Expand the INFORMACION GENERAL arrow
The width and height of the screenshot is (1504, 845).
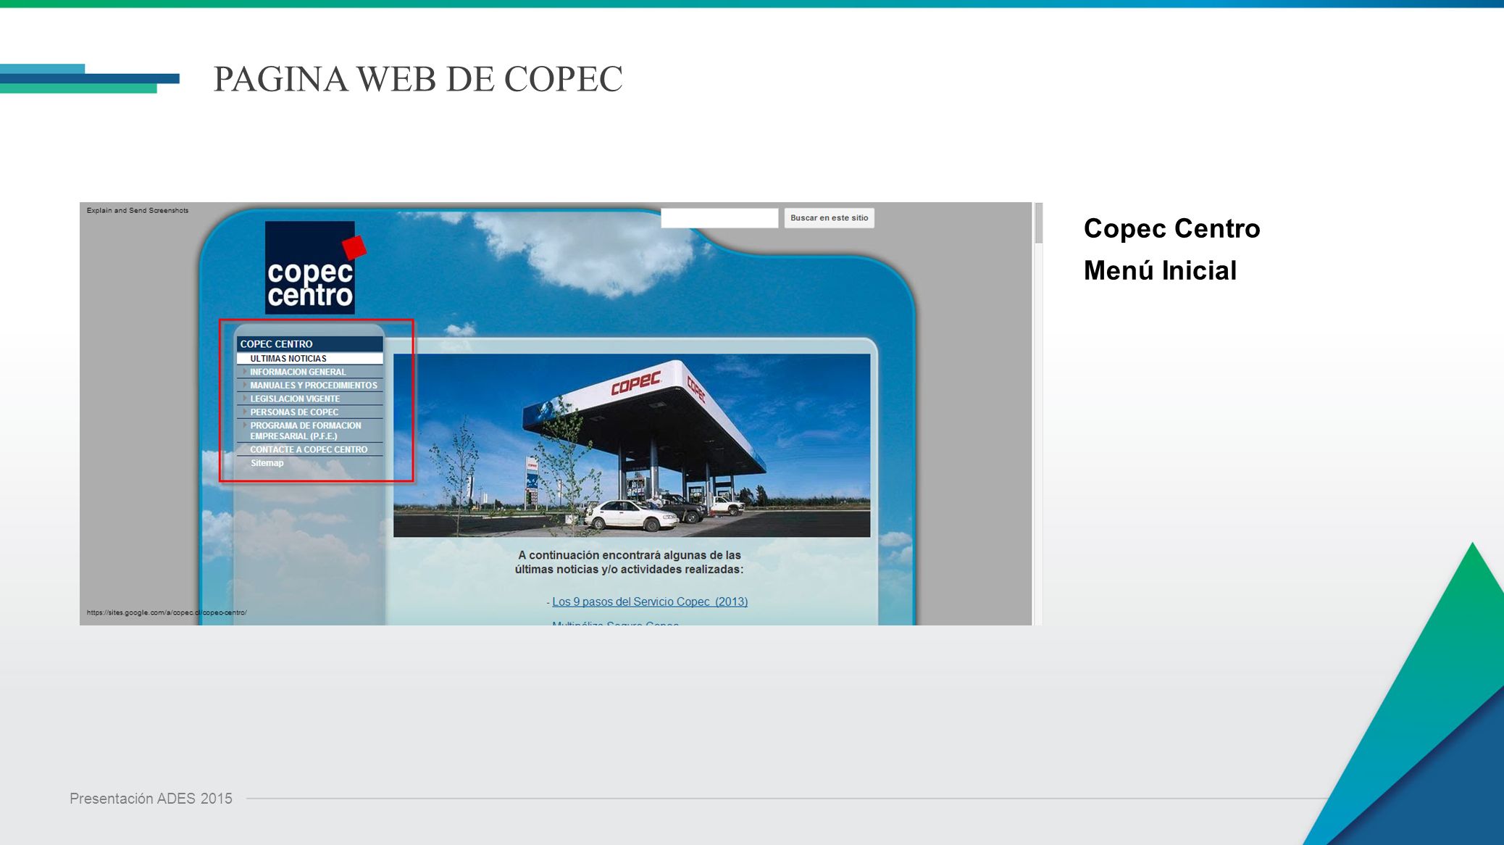tap(245, 372)
